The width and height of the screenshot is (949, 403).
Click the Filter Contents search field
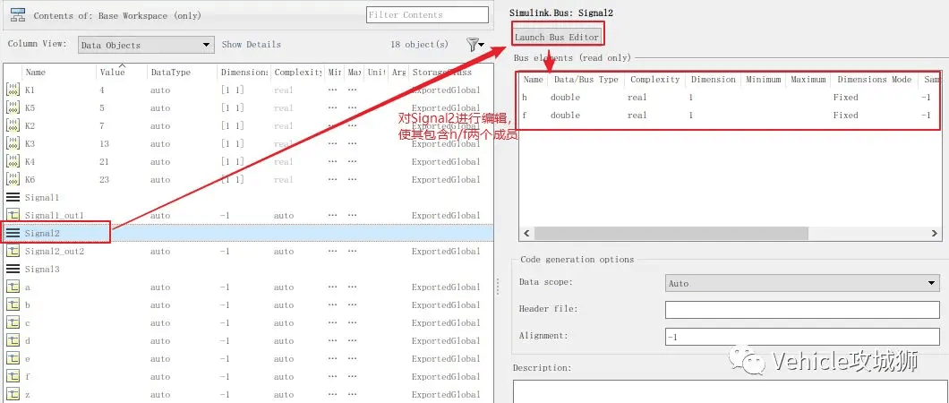coord(427,14)
